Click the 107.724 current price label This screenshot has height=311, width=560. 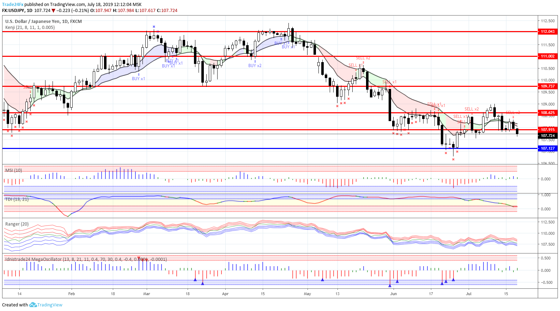(547, 136)
